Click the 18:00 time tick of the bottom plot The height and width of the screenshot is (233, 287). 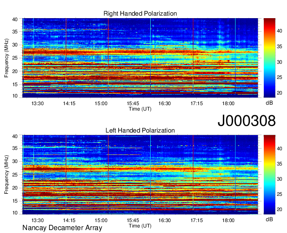[x=228, y=220]
